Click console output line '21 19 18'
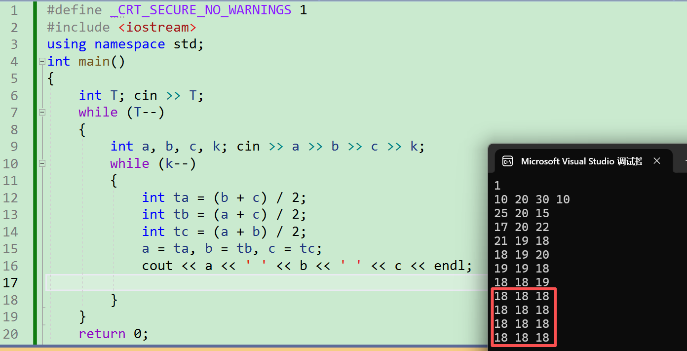 [522, 241]
